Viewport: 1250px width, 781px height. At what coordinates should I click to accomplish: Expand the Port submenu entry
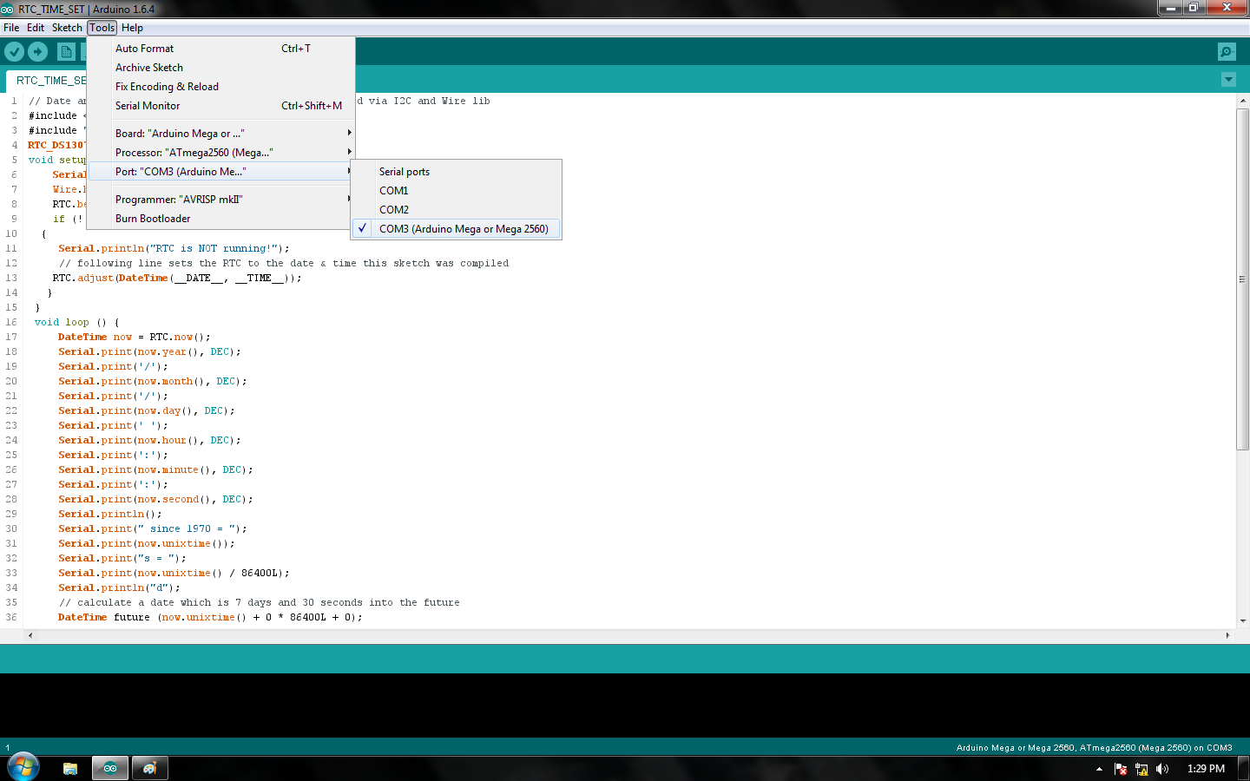[221, 172]
